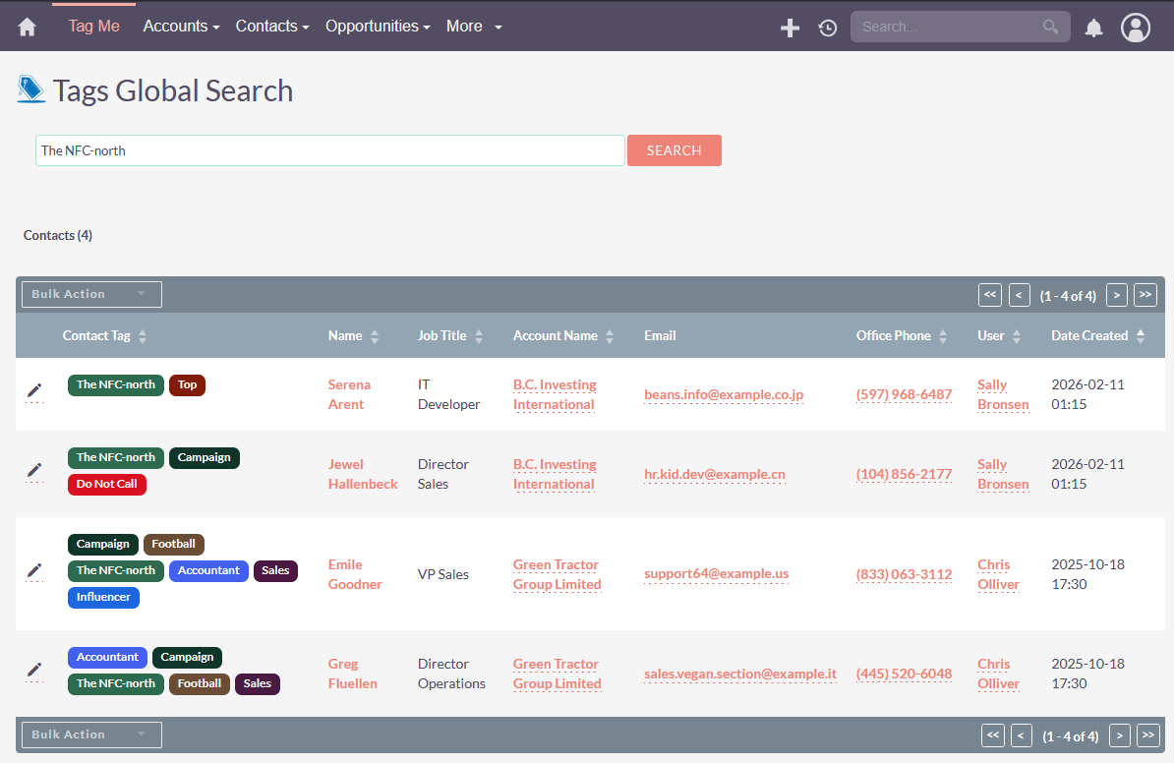Go to next page in top pagination
Viewport: 1174px width, 763px height.
1116,295
